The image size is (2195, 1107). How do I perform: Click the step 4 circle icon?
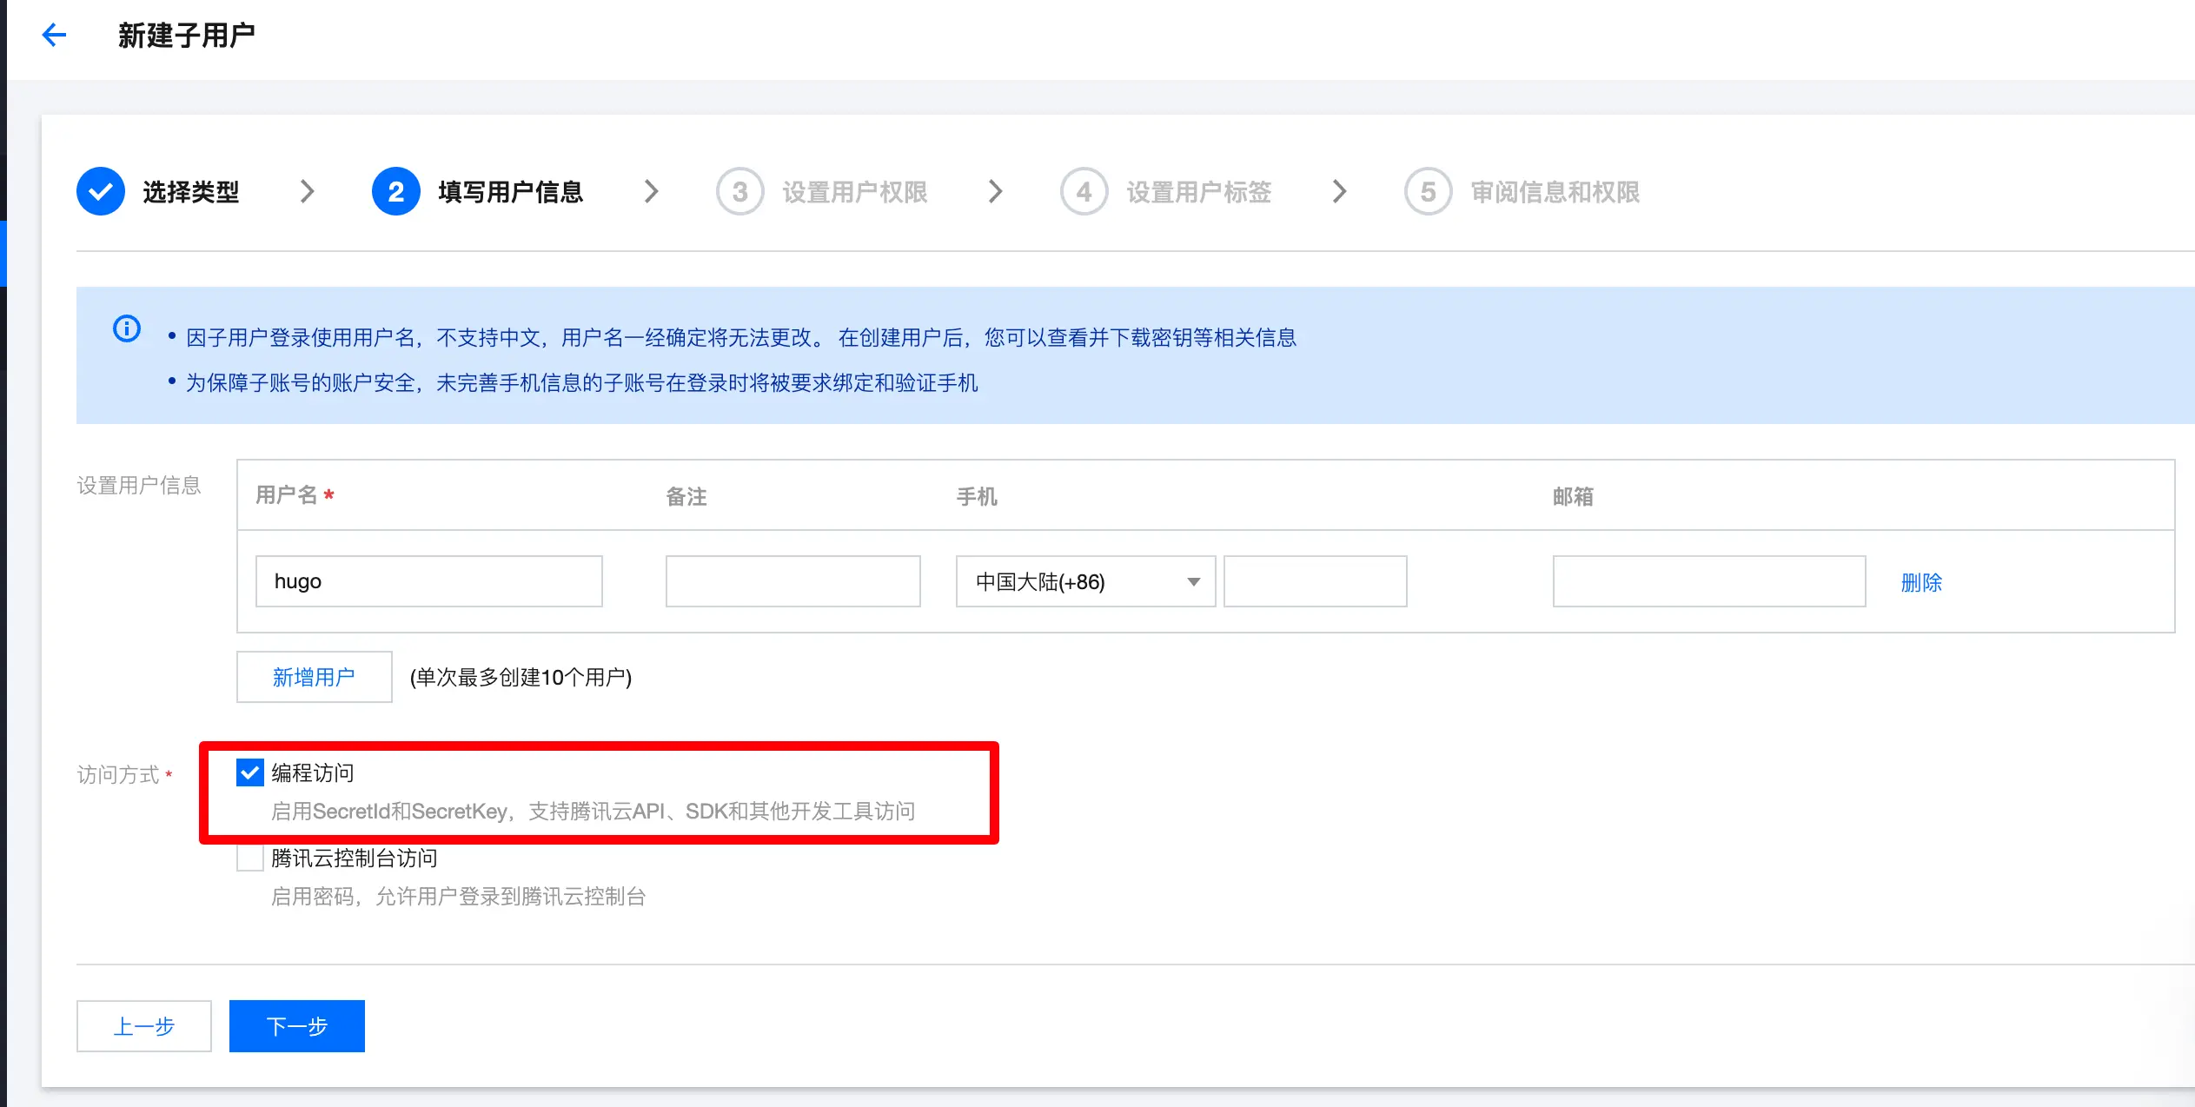point(1084,191)
